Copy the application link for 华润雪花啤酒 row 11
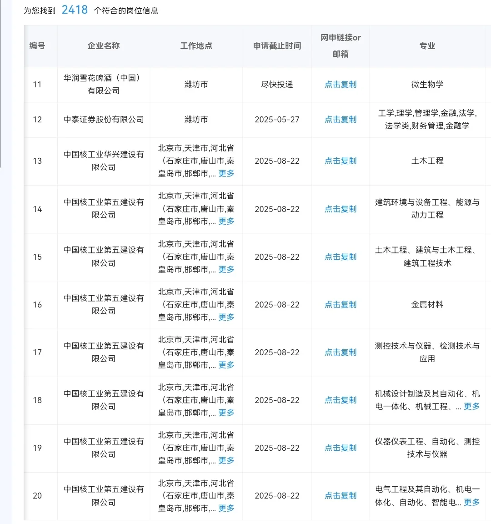 point(340,85)
